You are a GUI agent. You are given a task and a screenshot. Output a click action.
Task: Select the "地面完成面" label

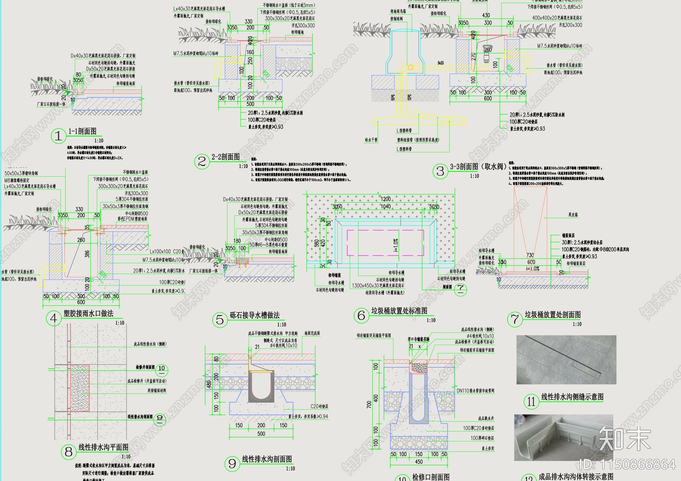tap(312, 333)
